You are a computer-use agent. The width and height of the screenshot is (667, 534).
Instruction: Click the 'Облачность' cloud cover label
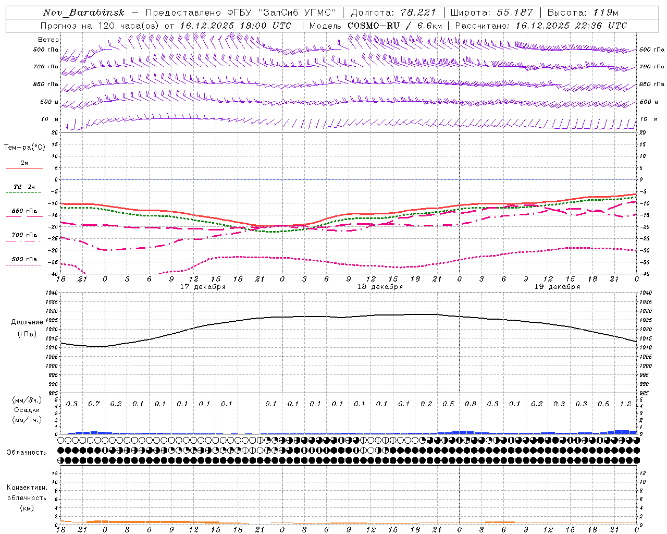pyautogui.click(x=27, y=453)
